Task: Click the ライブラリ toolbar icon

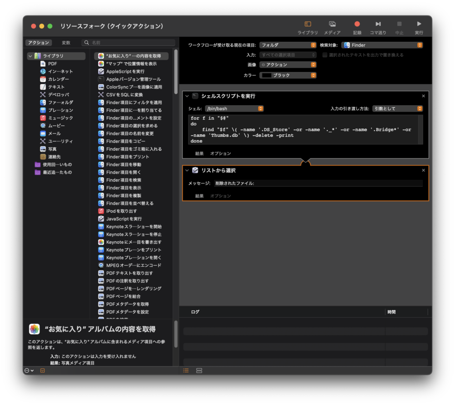Action: 308,25
